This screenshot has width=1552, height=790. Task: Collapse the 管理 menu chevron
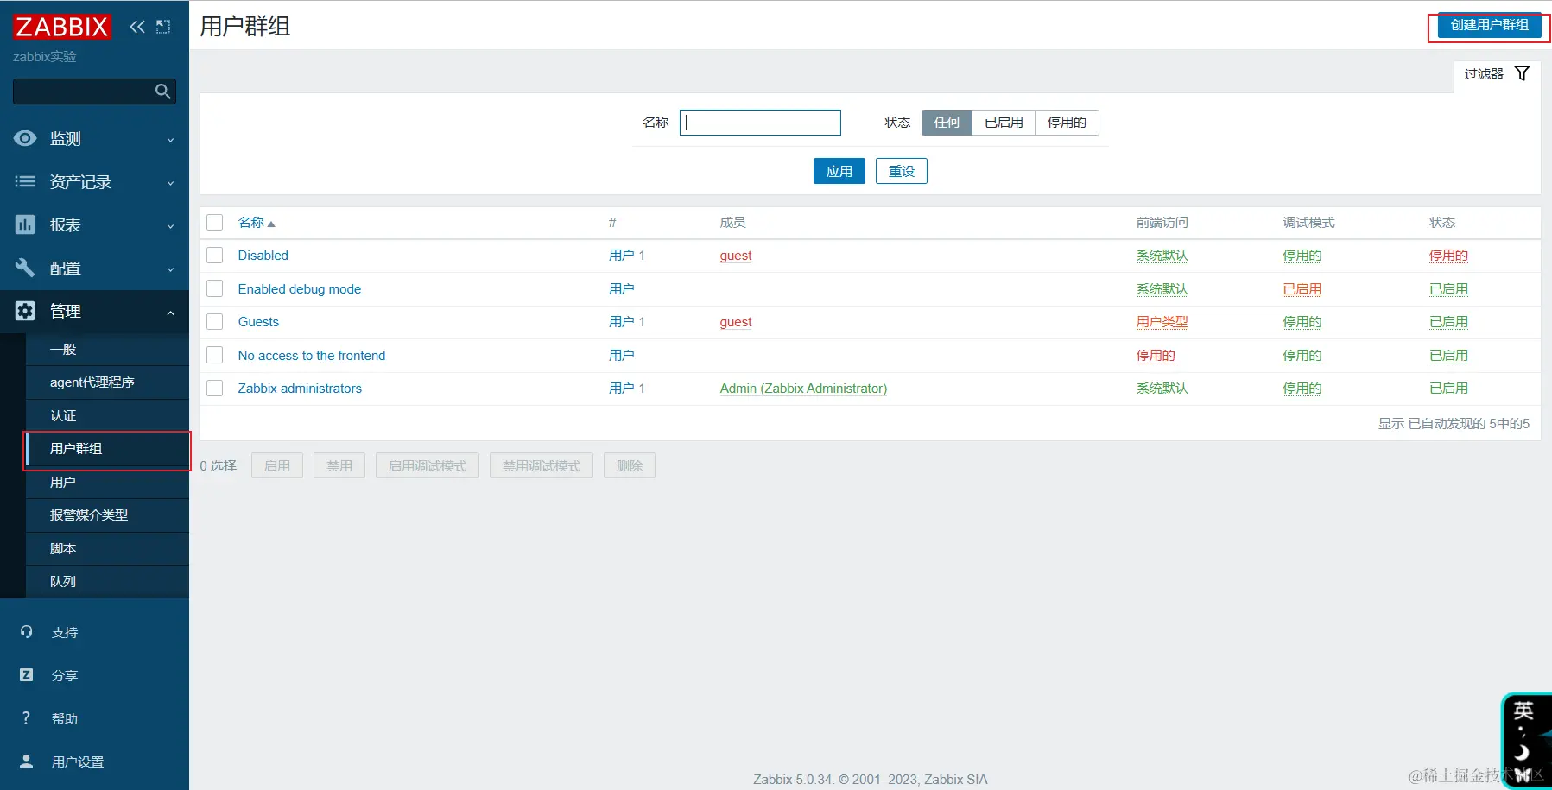pos(170,313)
